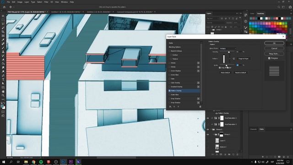293x165 pixels.
Task: Hide the Group 1 layer group
Action: tap(208, 134)
